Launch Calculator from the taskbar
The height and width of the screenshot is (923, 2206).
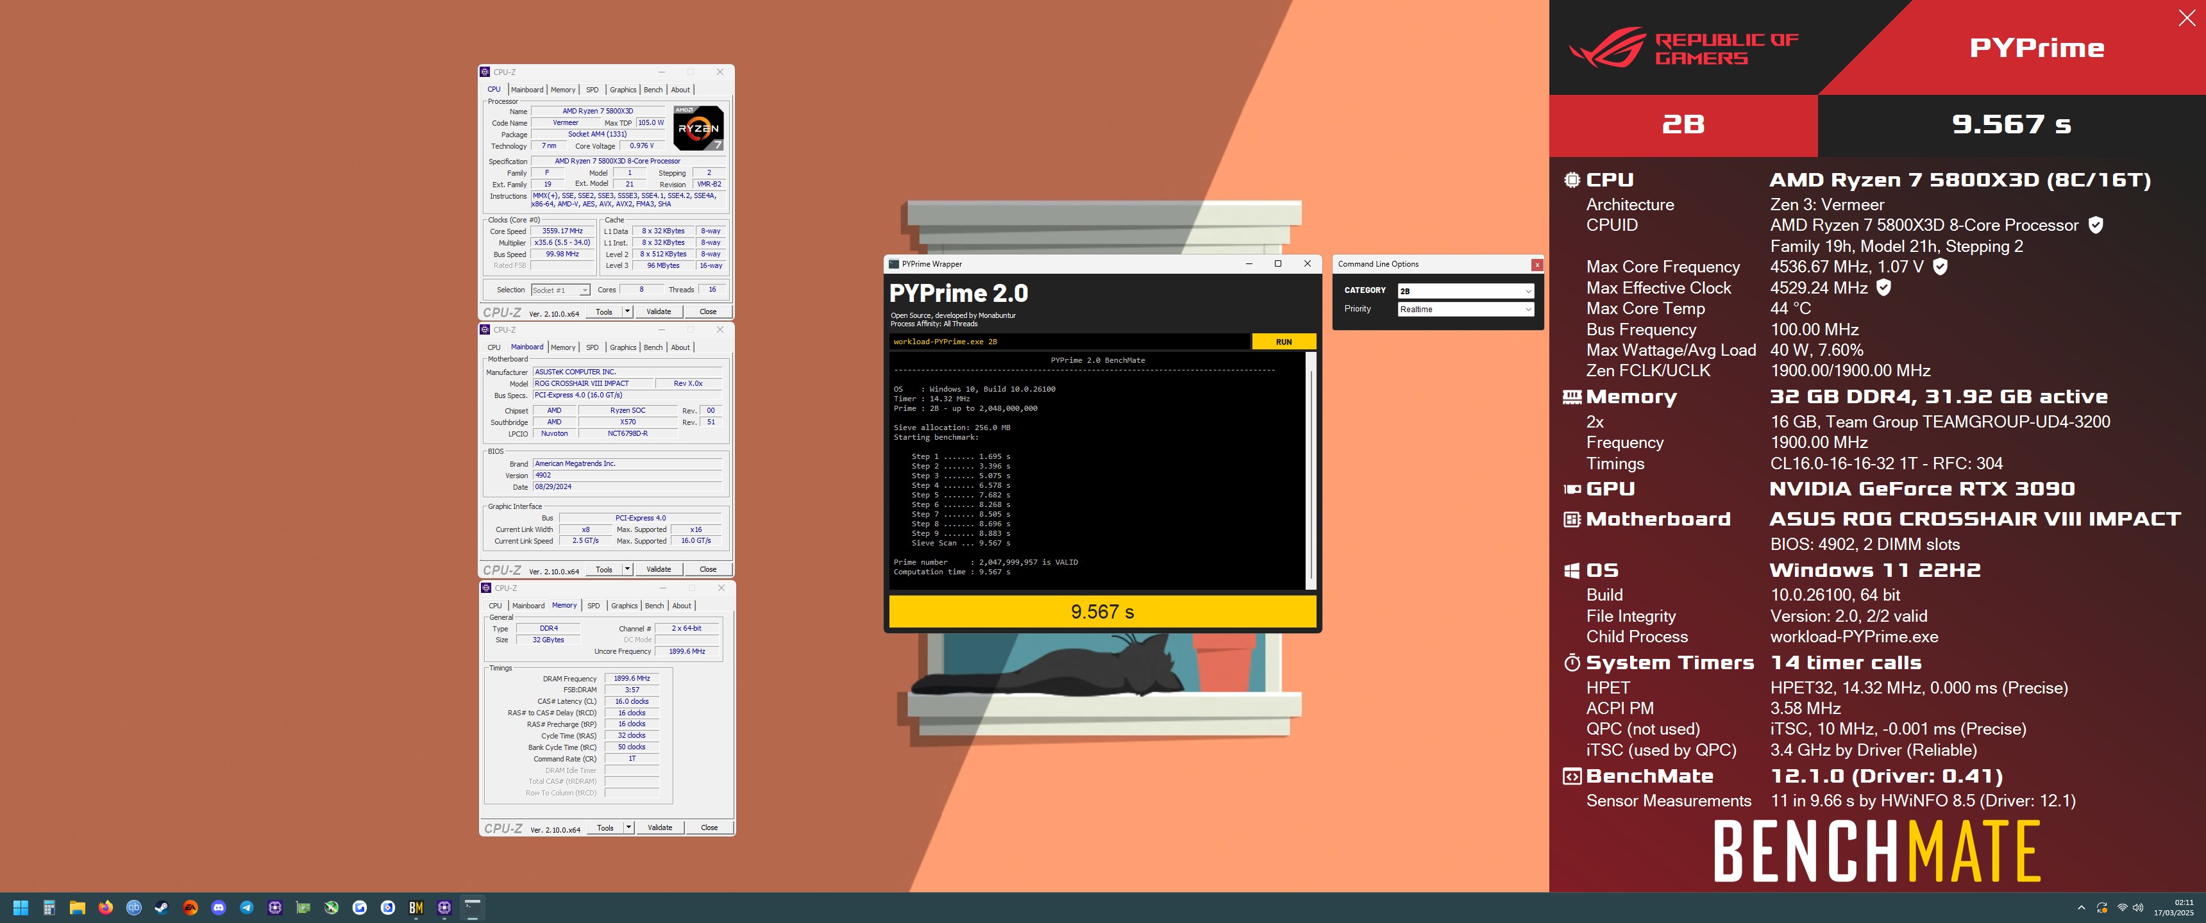[x=49, y=908]
